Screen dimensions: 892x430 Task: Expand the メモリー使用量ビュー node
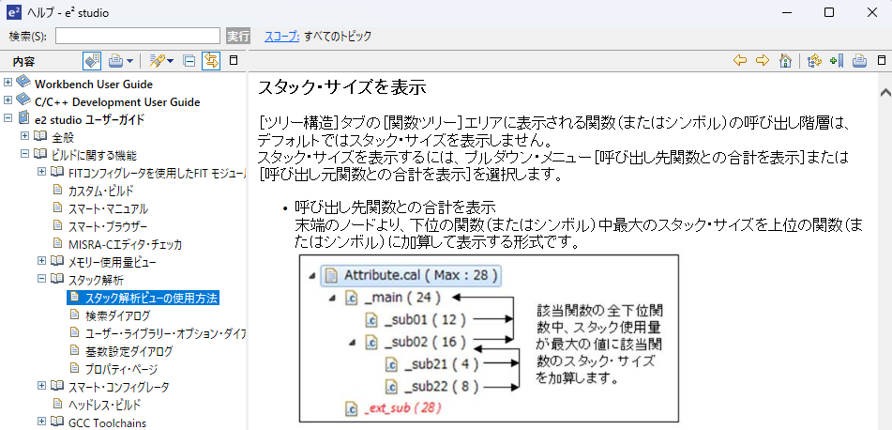pyautogui.click(x=41, y=261)
